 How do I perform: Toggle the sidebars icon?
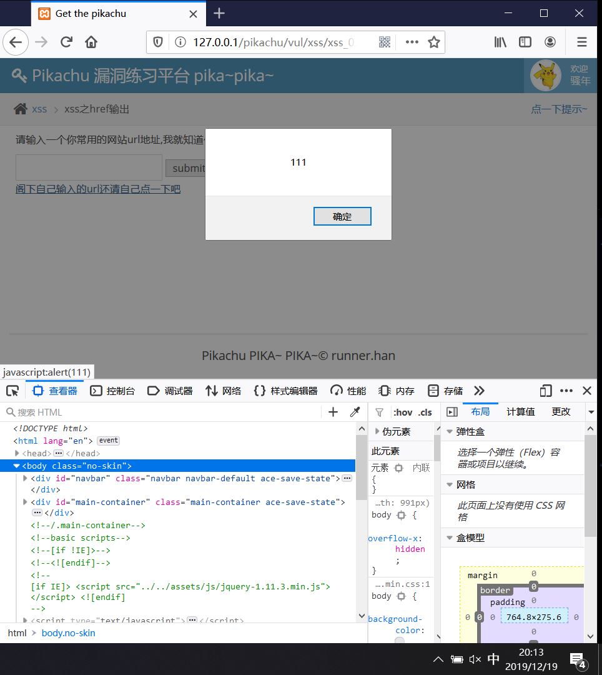[x=525, y=42]
